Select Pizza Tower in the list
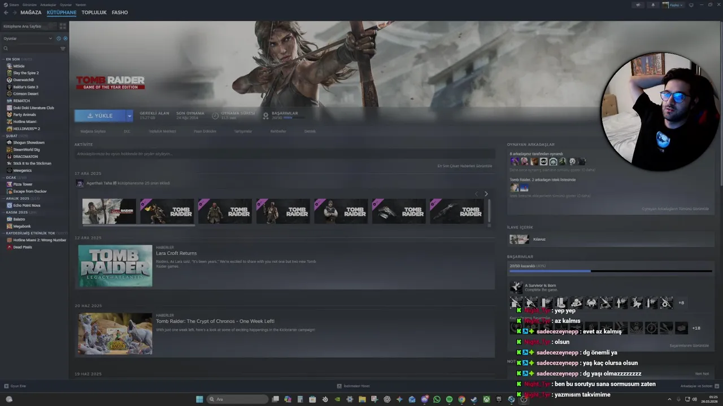The width and height of the screenshot is (723, 406). [x=23, y=184]
